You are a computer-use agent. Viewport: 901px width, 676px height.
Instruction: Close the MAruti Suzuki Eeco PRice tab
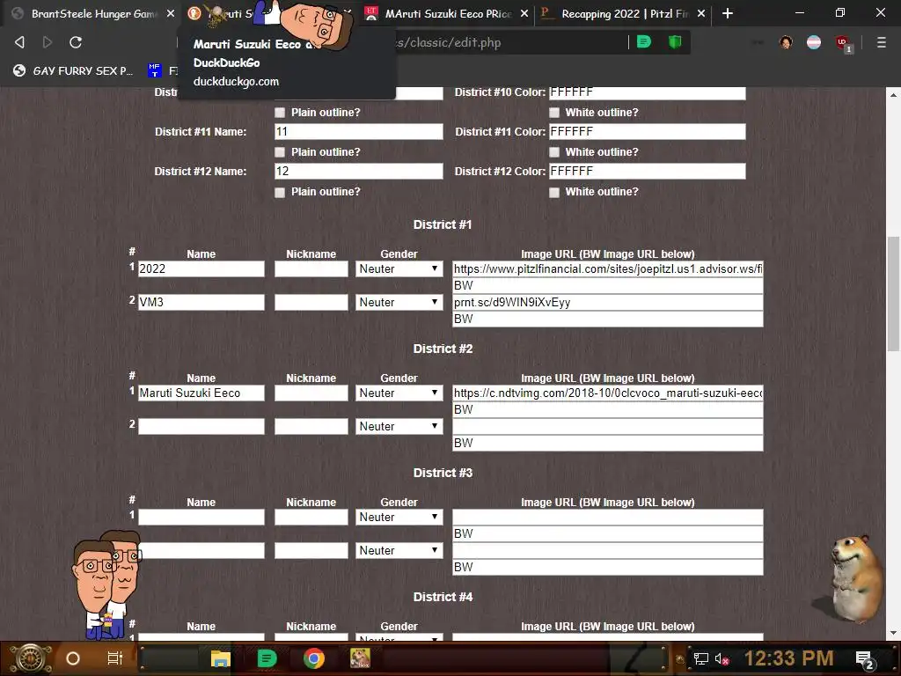524,13
